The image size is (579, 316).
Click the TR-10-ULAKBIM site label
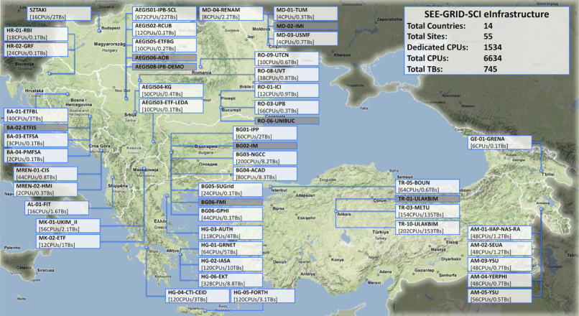pyautogui.click(x=427, y=228)
